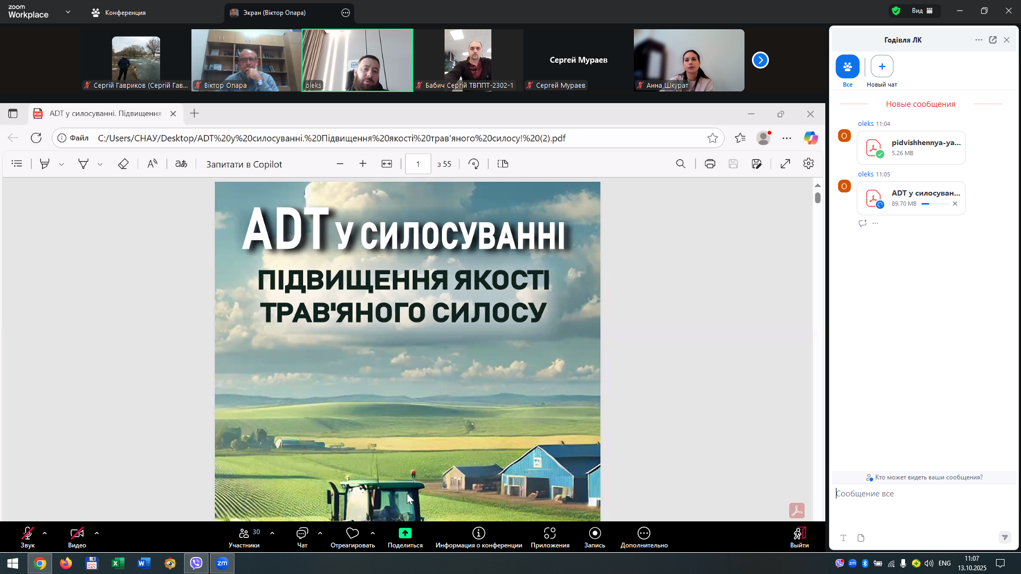
Task: Open Participants list icon
Action: [x=244, y=533]
